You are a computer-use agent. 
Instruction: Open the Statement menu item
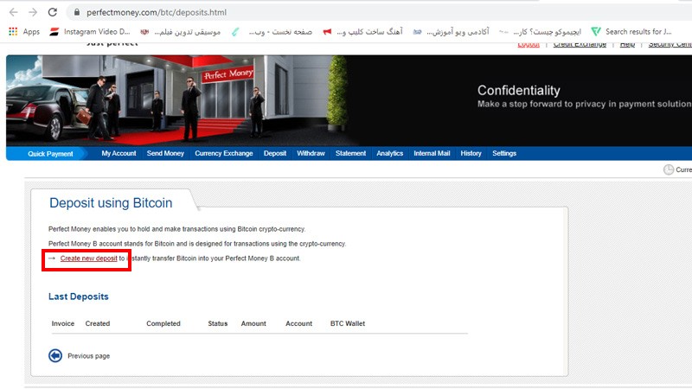pos(350,154)
